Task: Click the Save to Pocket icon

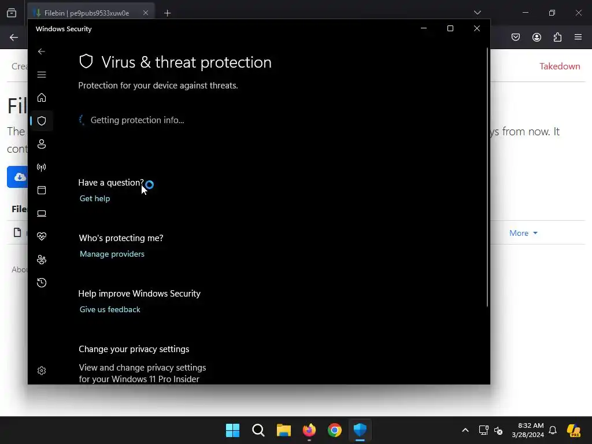Action: [x=516, y=37]
